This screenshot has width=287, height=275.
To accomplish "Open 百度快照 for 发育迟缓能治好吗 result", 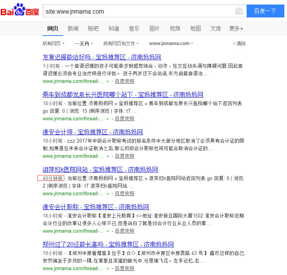I will [x=125, y=81].
